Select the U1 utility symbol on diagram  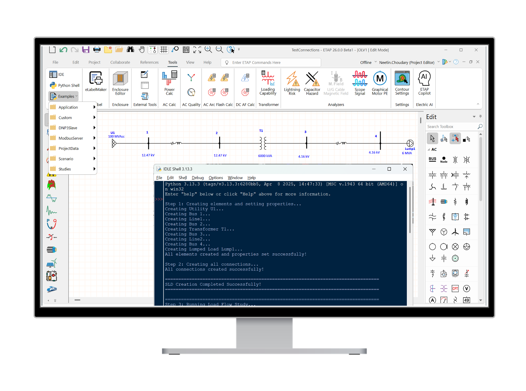pyautogui.click(x=114, y=144)
